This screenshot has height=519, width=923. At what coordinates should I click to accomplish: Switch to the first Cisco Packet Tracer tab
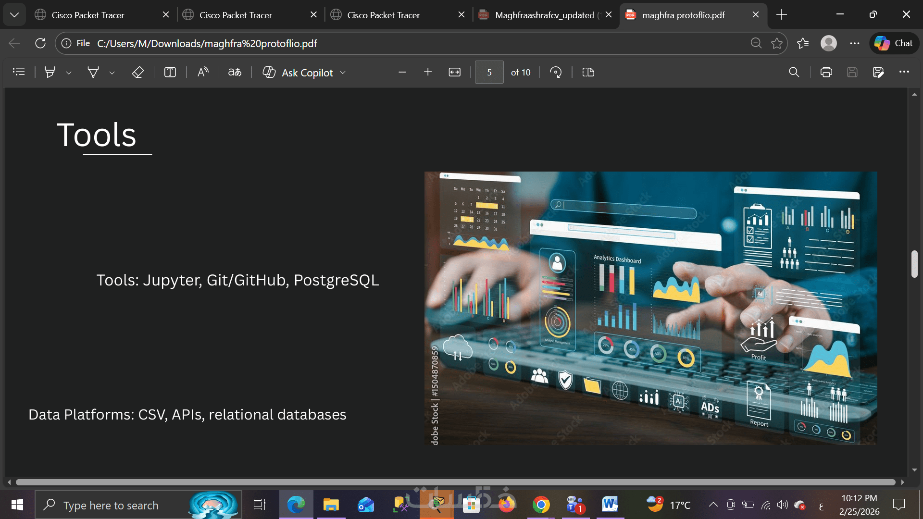pos(88,15)
